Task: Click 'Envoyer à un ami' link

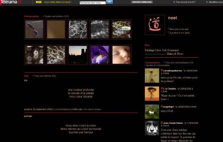Action: click(x=179, y=29)
